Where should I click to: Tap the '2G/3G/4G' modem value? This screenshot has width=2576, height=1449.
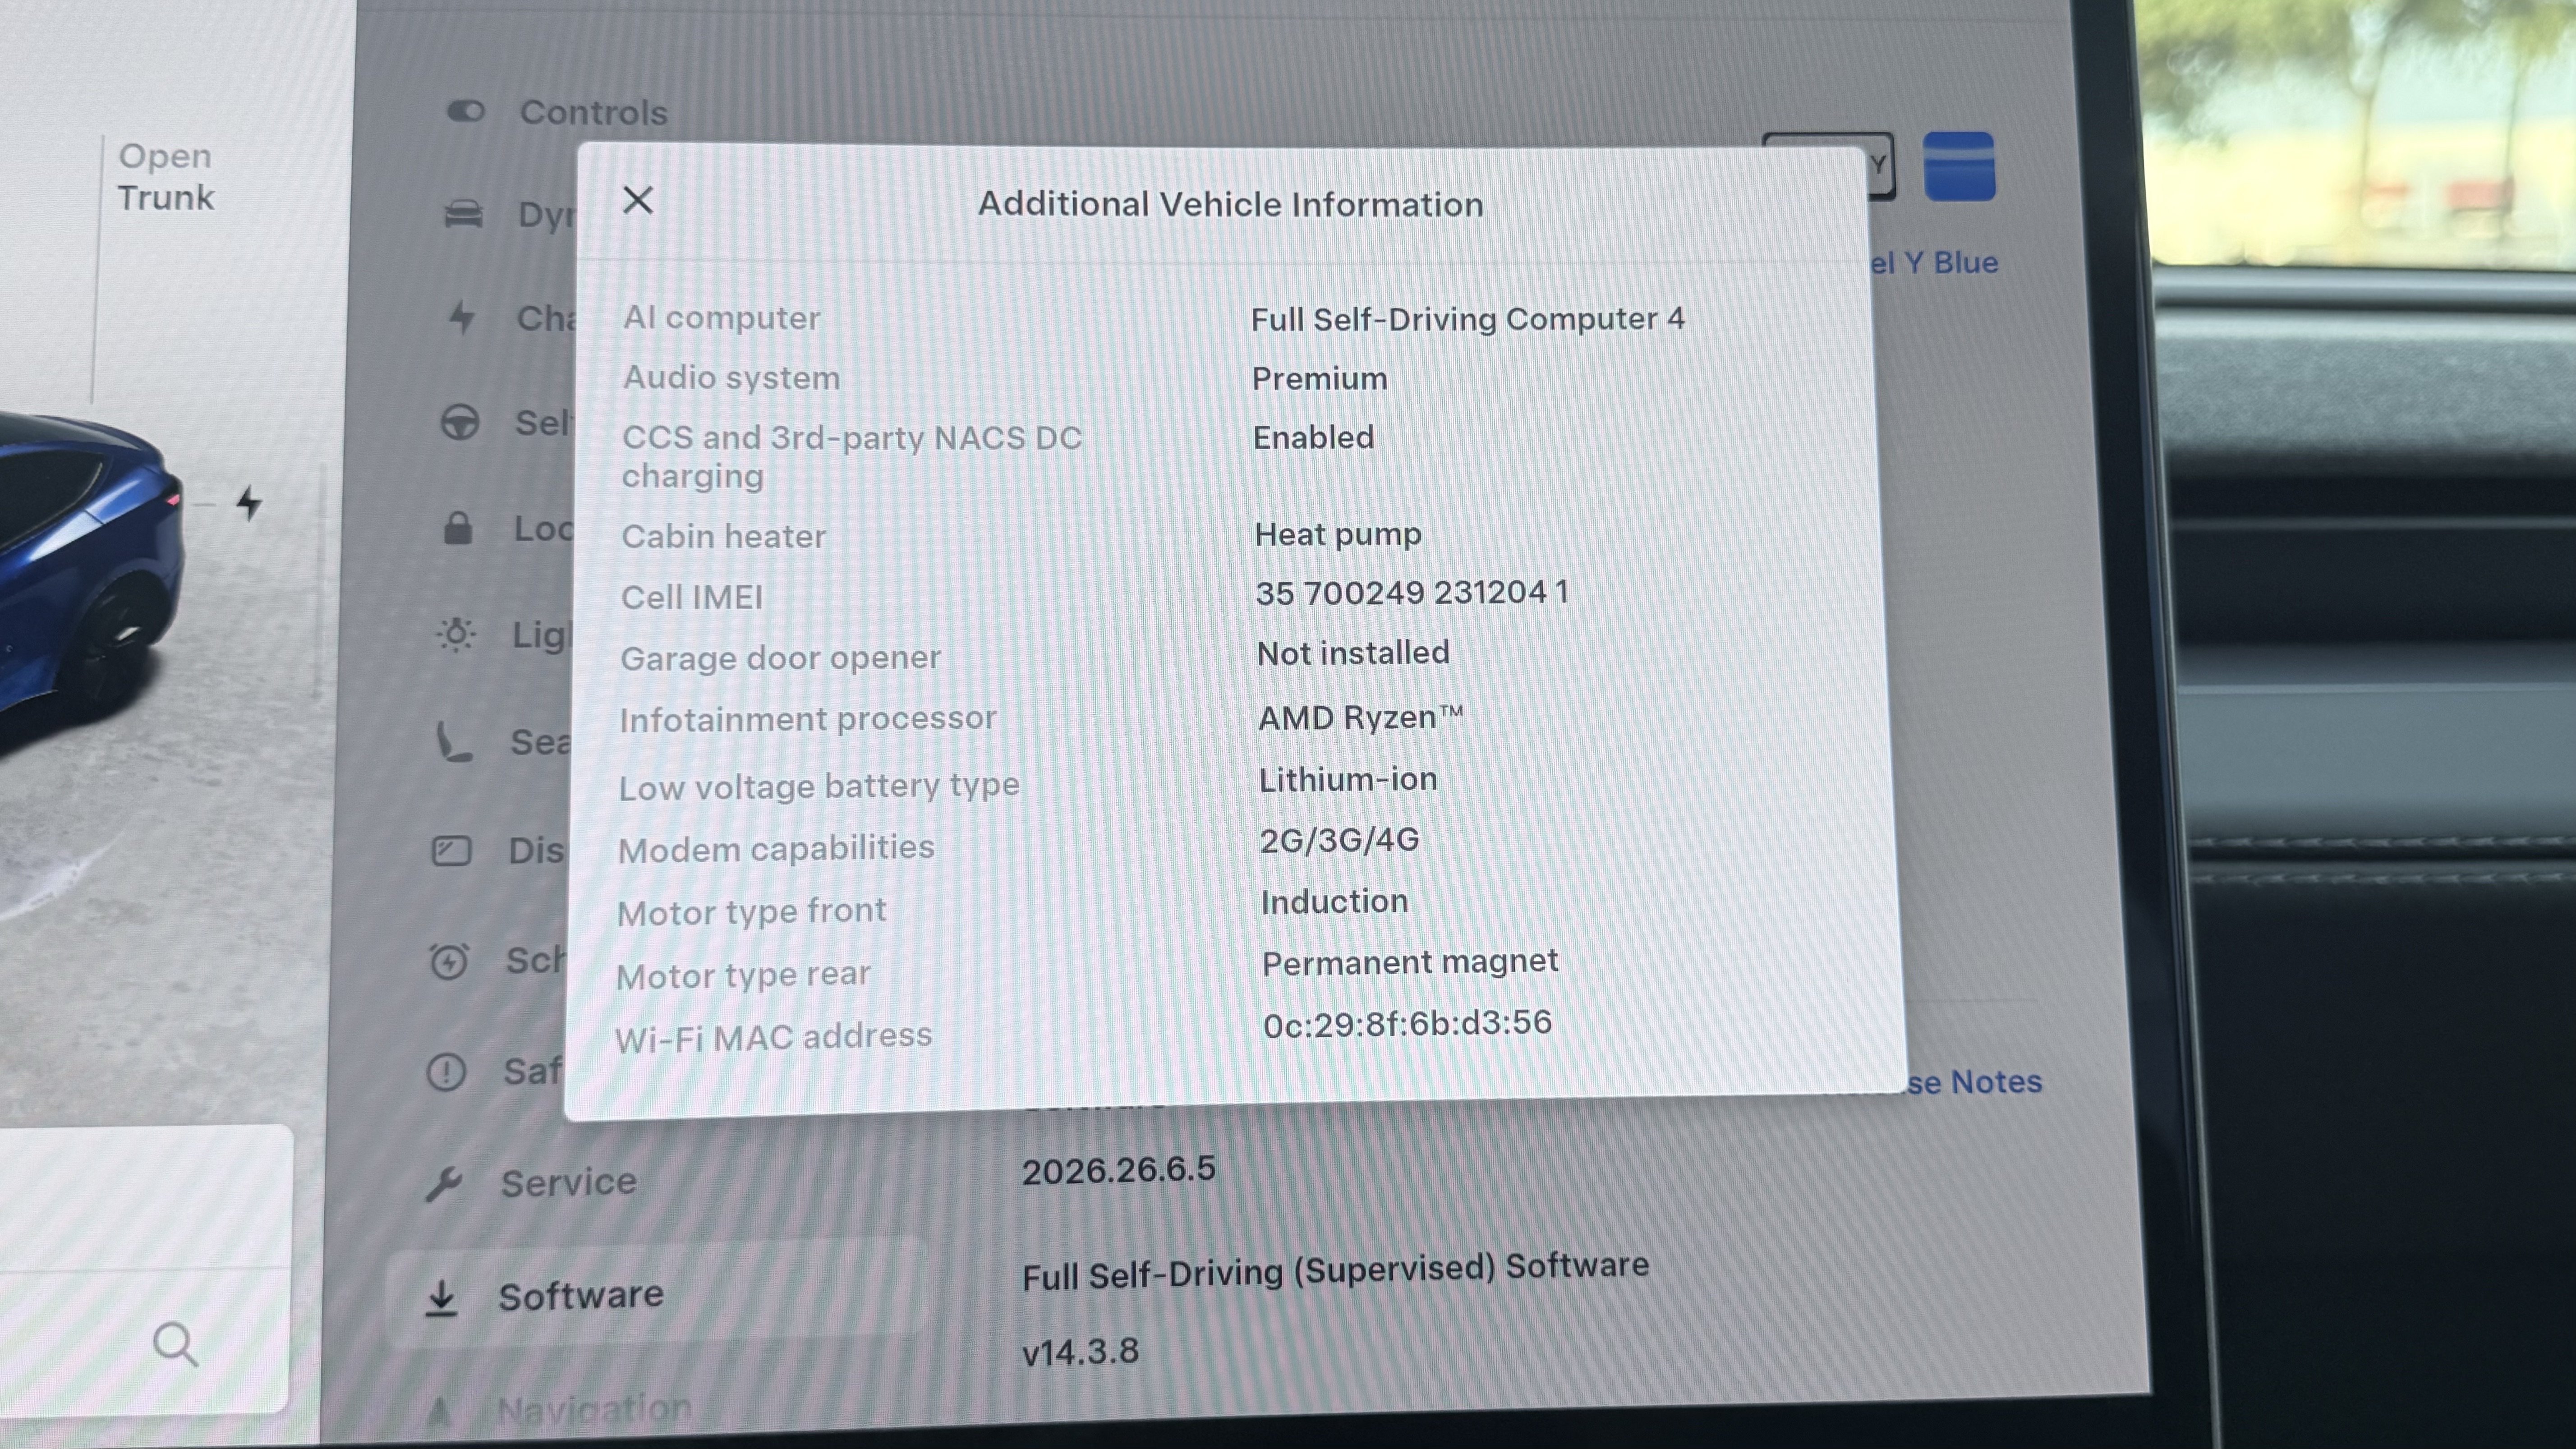pyautogui.click(x=1339, y=840)
